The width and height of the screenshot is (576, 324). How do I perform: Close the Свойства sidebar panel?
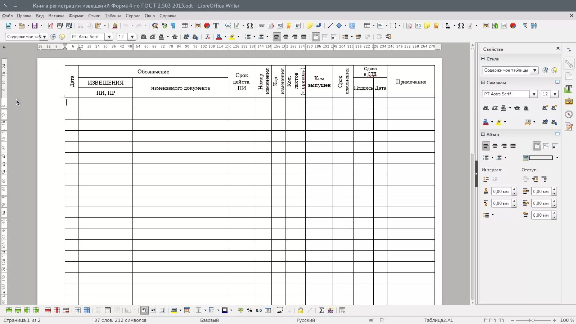(x=558, y=49)
